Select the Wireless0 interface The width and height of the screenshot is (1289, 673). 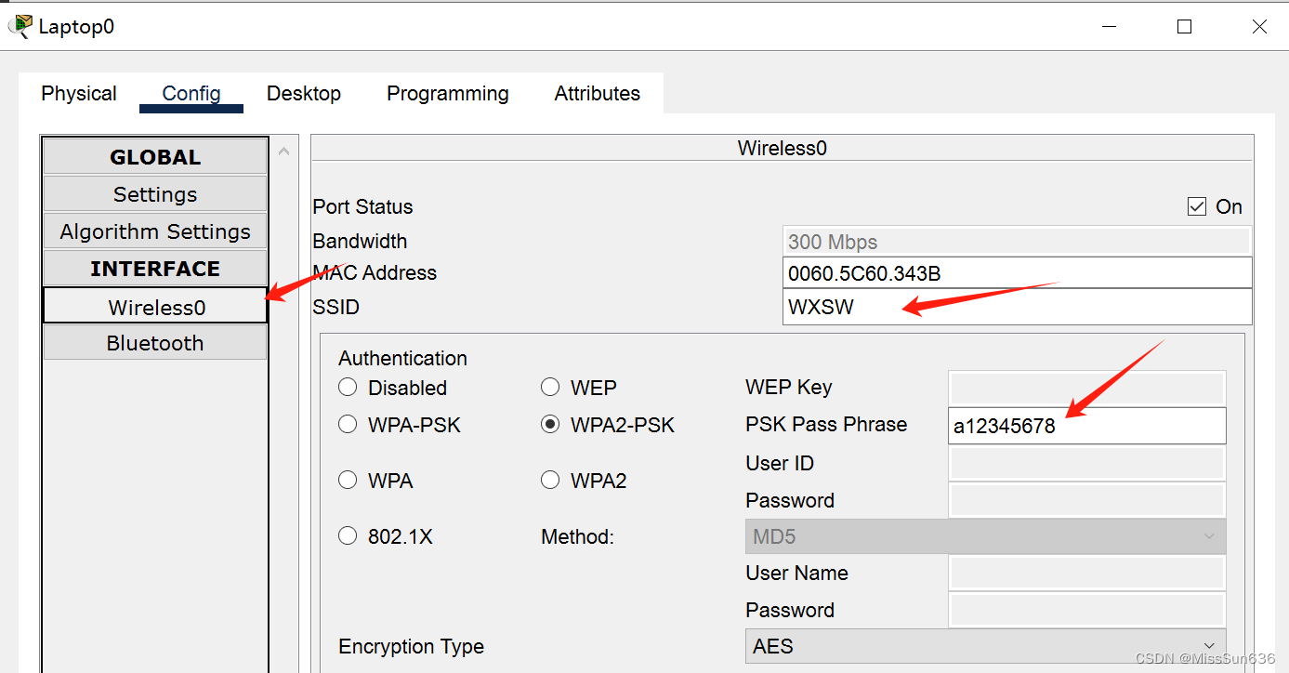click(155, 307)
